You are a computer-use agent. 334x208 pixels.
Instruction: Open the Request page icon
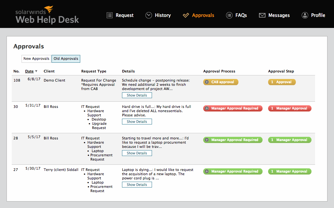coord(110,15)
